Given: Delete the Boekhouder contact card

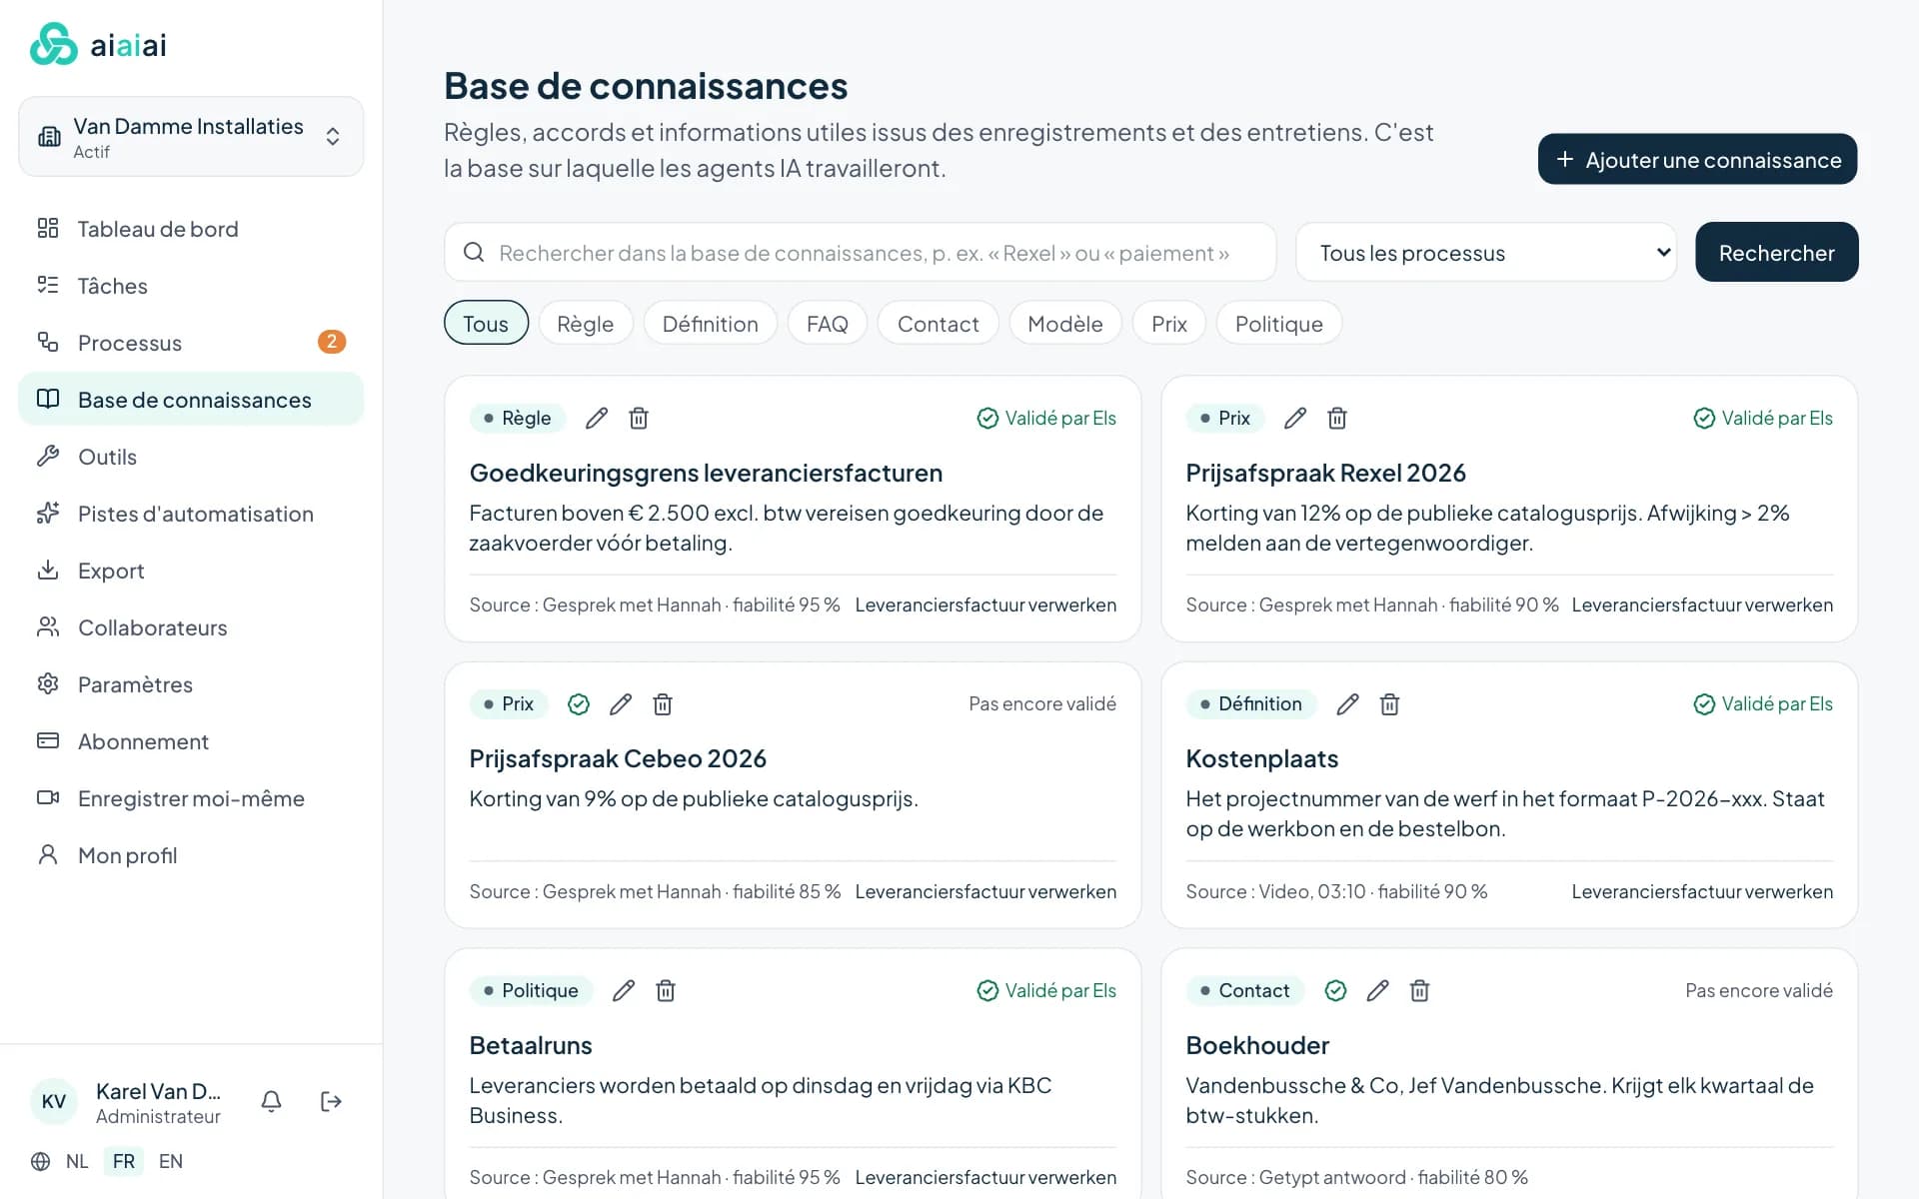Looking at the screenshot, I should point(1419,991).
